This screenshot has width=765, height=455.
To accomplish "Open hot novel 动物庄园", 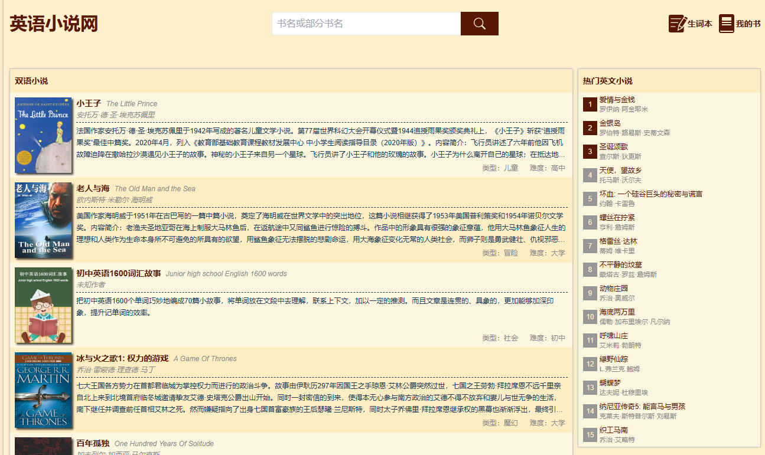I will [614, 289].
